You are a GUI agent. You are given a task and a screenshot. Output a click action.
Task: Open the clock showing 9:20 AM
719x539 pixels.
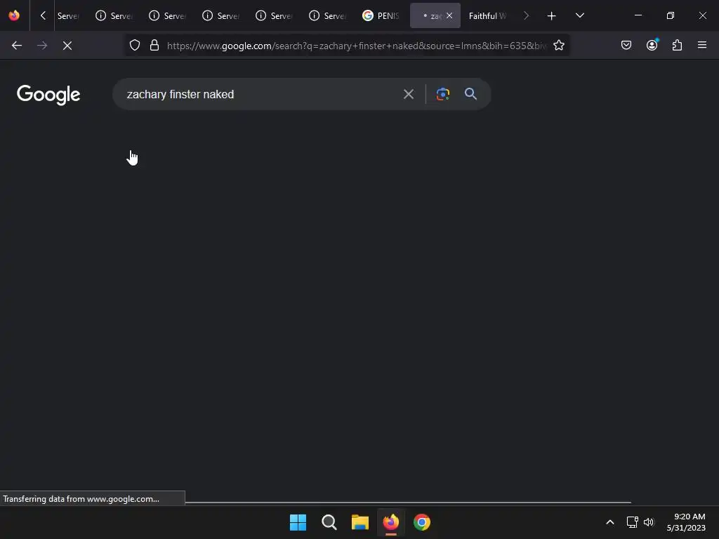(x=686, y=522)
